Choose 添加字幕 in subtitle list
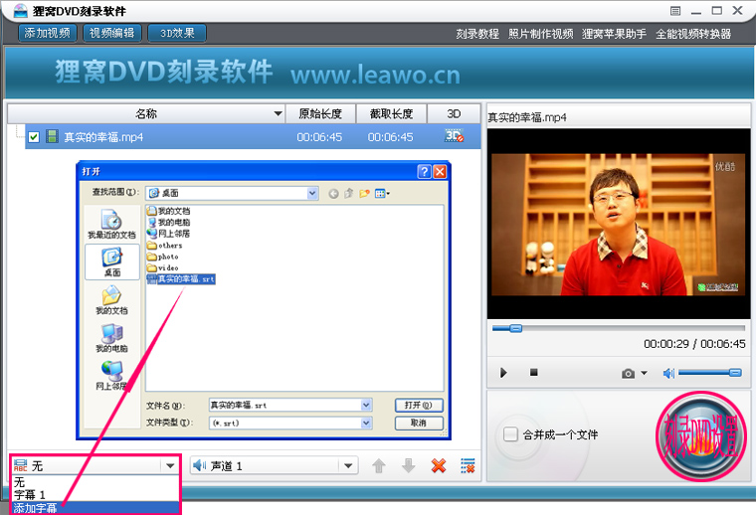The width and height of the screenshot is (756, 515). coord(95,508)
